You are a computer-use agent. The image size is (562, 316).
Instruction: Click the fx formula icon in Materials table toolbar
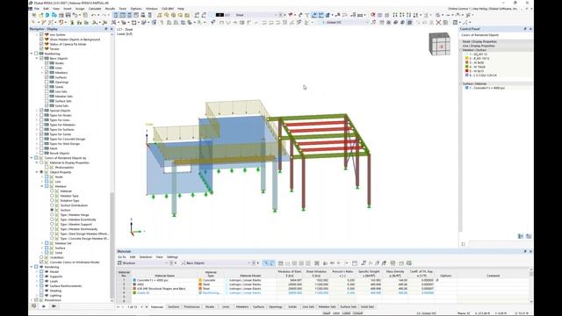[x=371, y=263]
